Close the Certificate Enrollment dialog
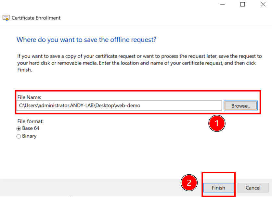Image resolution: width=272 pixels, height=197 pixels. 263,5
